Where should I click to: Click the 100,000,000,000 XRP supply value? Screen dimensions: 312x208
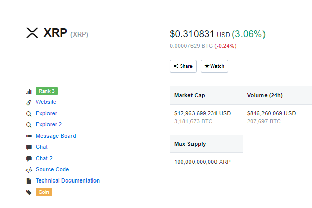(x=202, y=162)
